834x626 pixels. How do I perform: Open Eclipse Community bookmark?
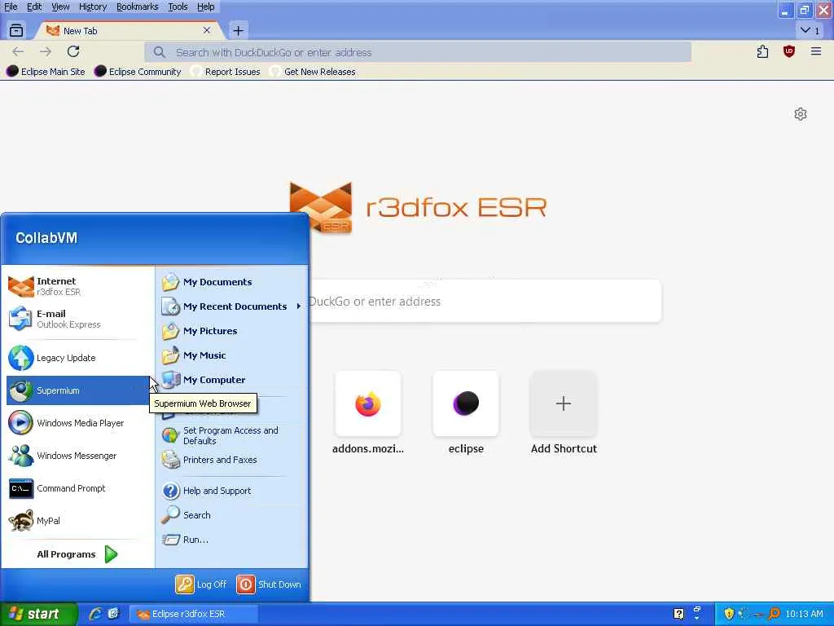[x=138, y=72]
